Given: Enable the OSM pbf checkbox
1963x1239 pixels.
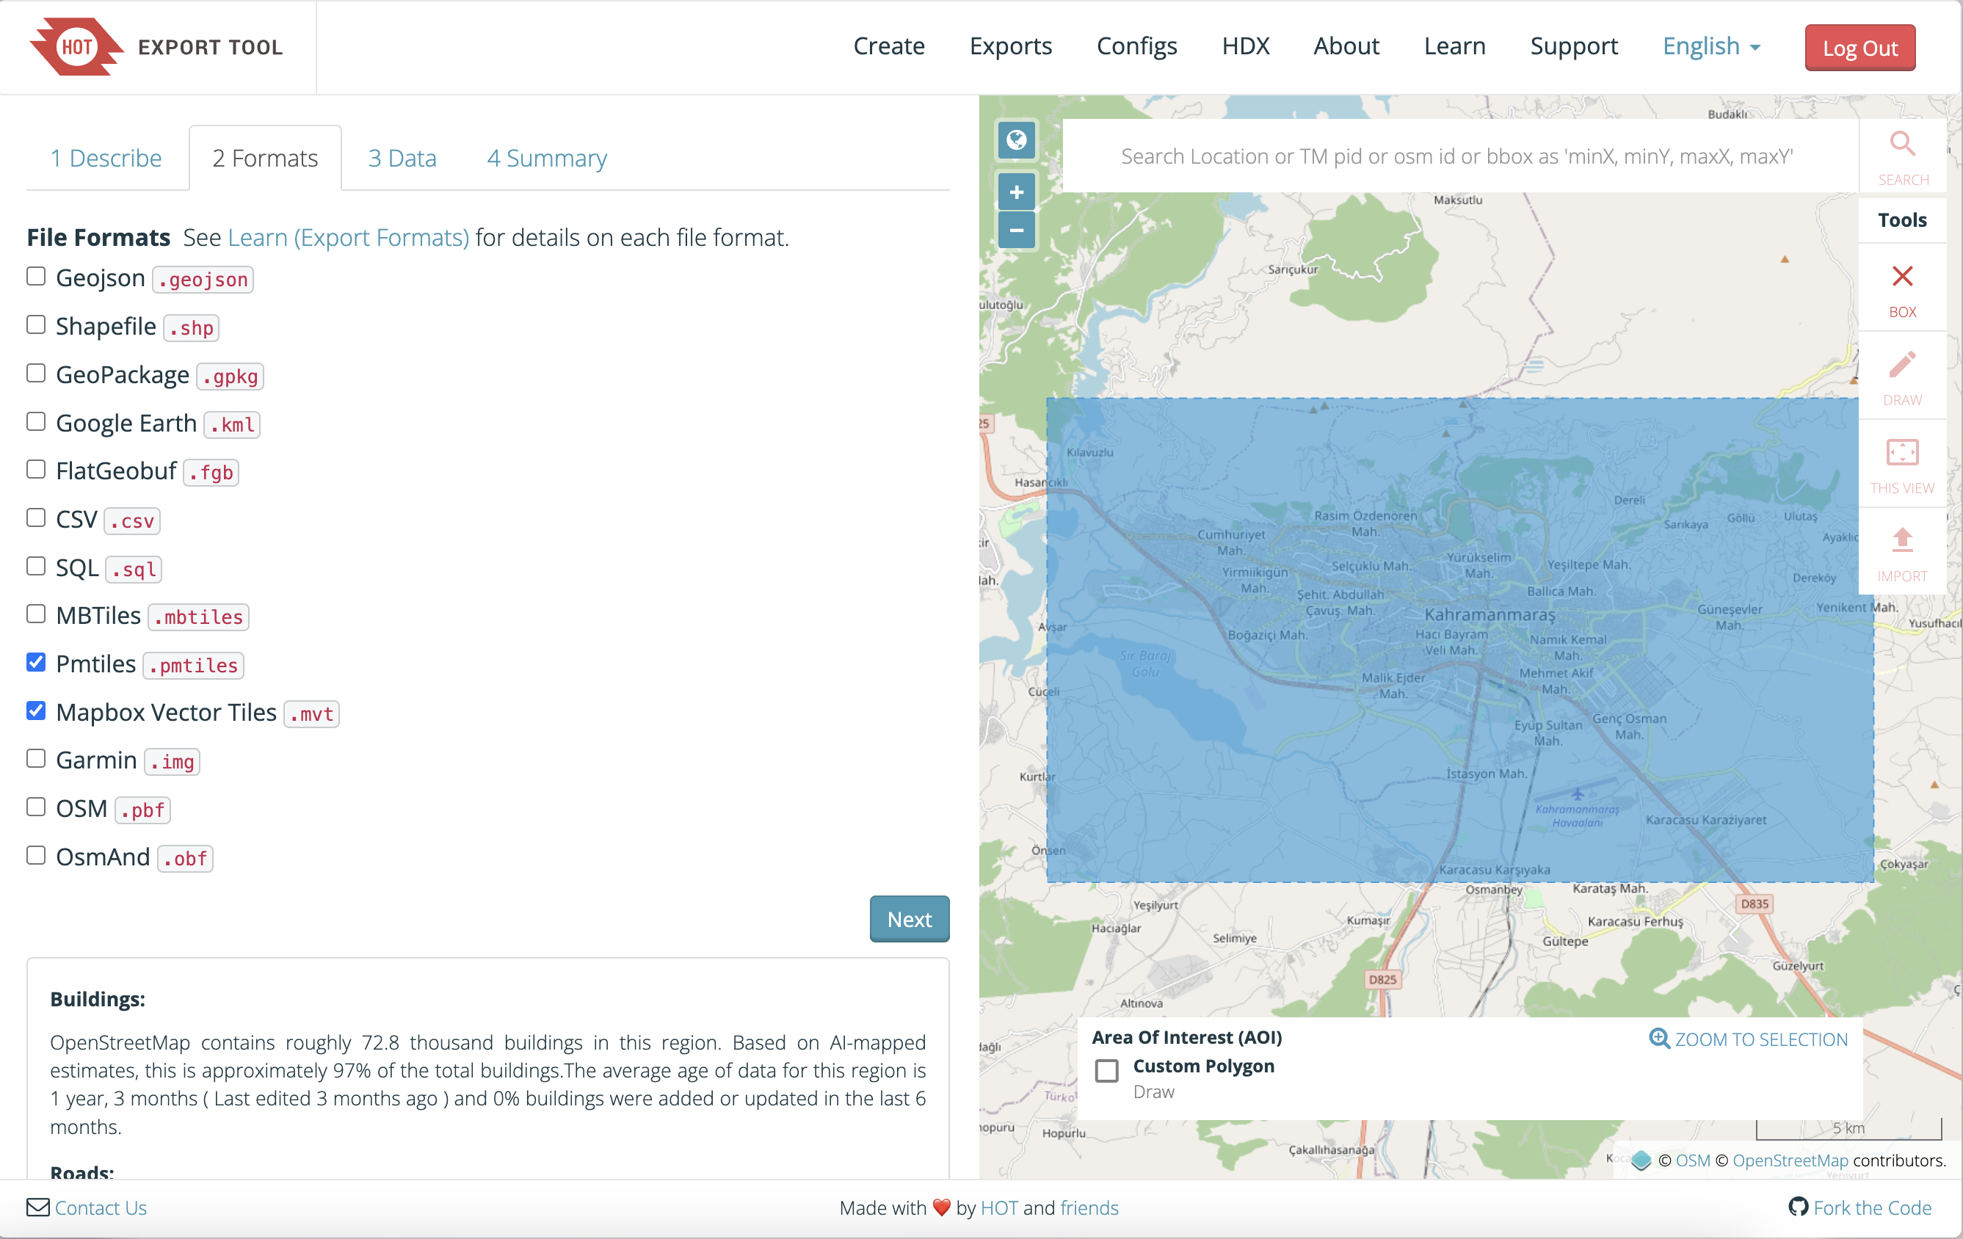Looking at the screenshot, I should (x=36, y=807).
